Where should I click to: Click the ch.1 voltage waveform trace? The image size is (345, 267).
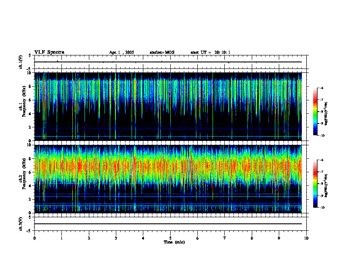pyautogui.click(x=168, y=62)
